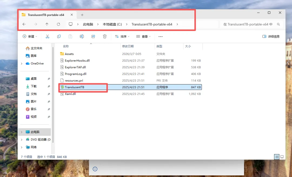Open 图库 in navigation pane
The image size is (292, 177).
point(31,56)
